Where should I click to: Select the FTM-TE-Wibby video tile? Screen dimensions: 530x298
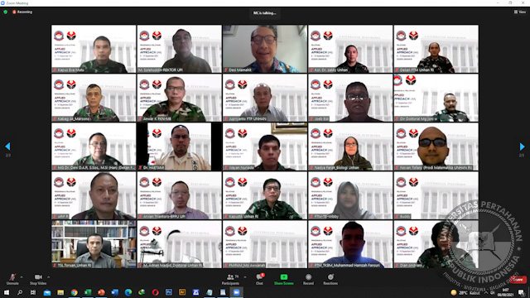(x=350, y=195)
